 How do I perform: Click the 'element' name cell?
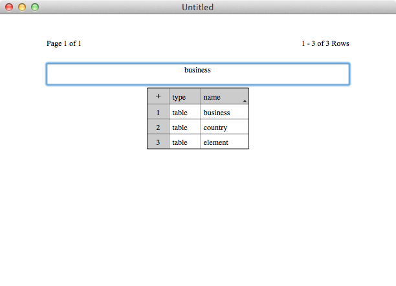[225, 142]
